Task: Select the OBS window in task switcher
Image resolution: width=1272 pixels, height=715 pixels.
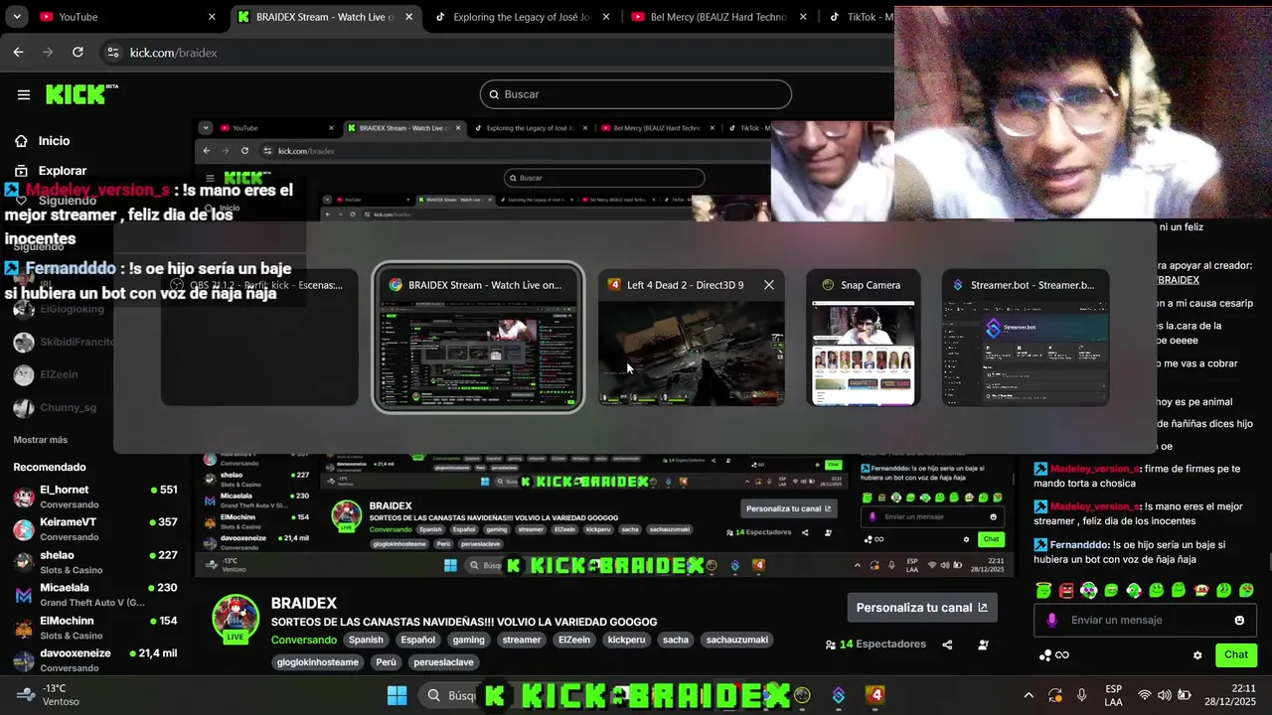Action: [x=259, y=338]
